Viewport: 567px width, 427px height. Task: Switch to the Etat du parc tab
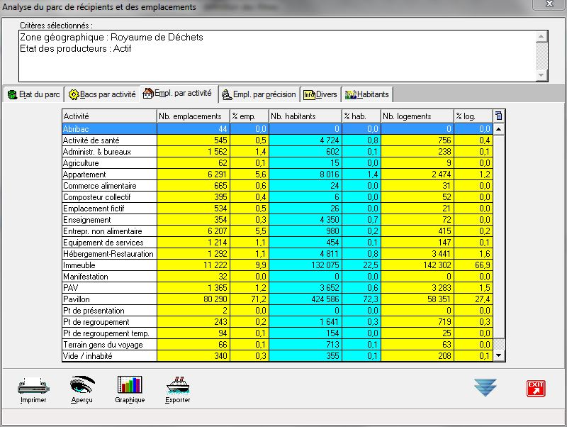click(x=33, y=94)
